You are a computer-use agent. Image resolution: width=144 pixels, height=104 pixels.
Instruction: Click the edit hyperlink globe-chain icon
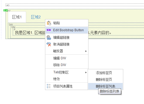(x=49, y=37)
